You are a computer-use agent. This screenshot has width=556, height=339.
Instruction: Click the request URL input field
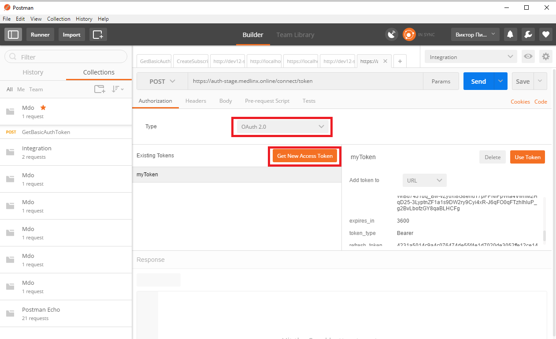point(305,82)
